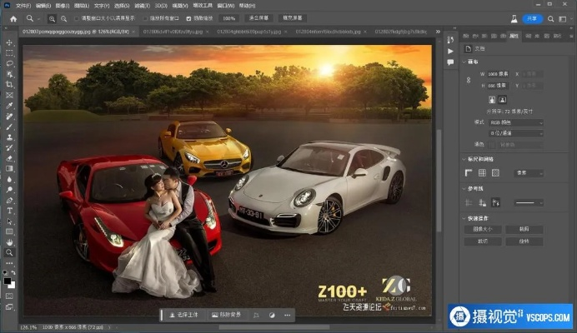Select the Eyedropper tool
577x333 pixels.
(10, 106)
